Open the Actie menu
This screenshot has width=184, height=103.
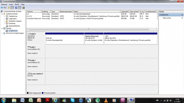coord(11,4)
